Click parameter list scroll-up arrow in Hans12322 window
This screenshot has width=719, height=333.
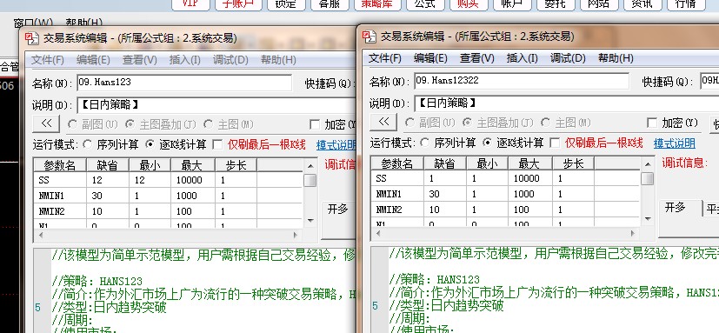pyautogui.click(x=648, y=163)
